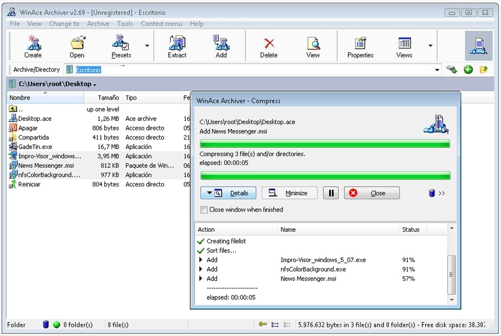Click the Close button in Compress dialog
The height and width of the screenshot is (336, 501).
[372, 193]
